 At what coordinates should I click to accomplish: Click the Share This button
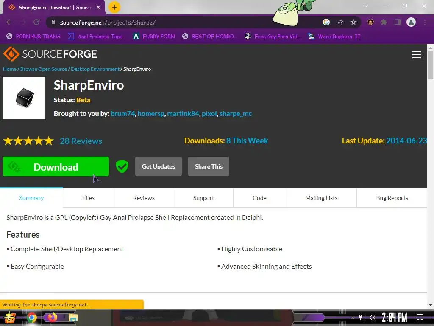[209, 166]
